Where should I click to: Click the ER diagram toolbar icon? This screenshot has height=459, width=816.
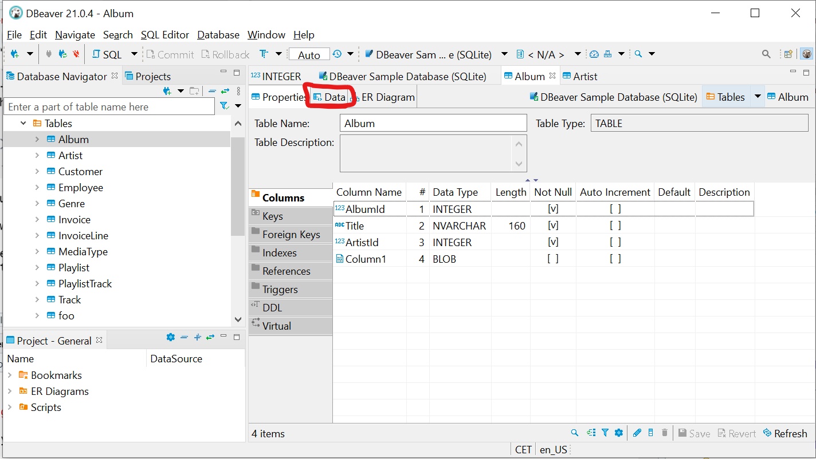607,54
